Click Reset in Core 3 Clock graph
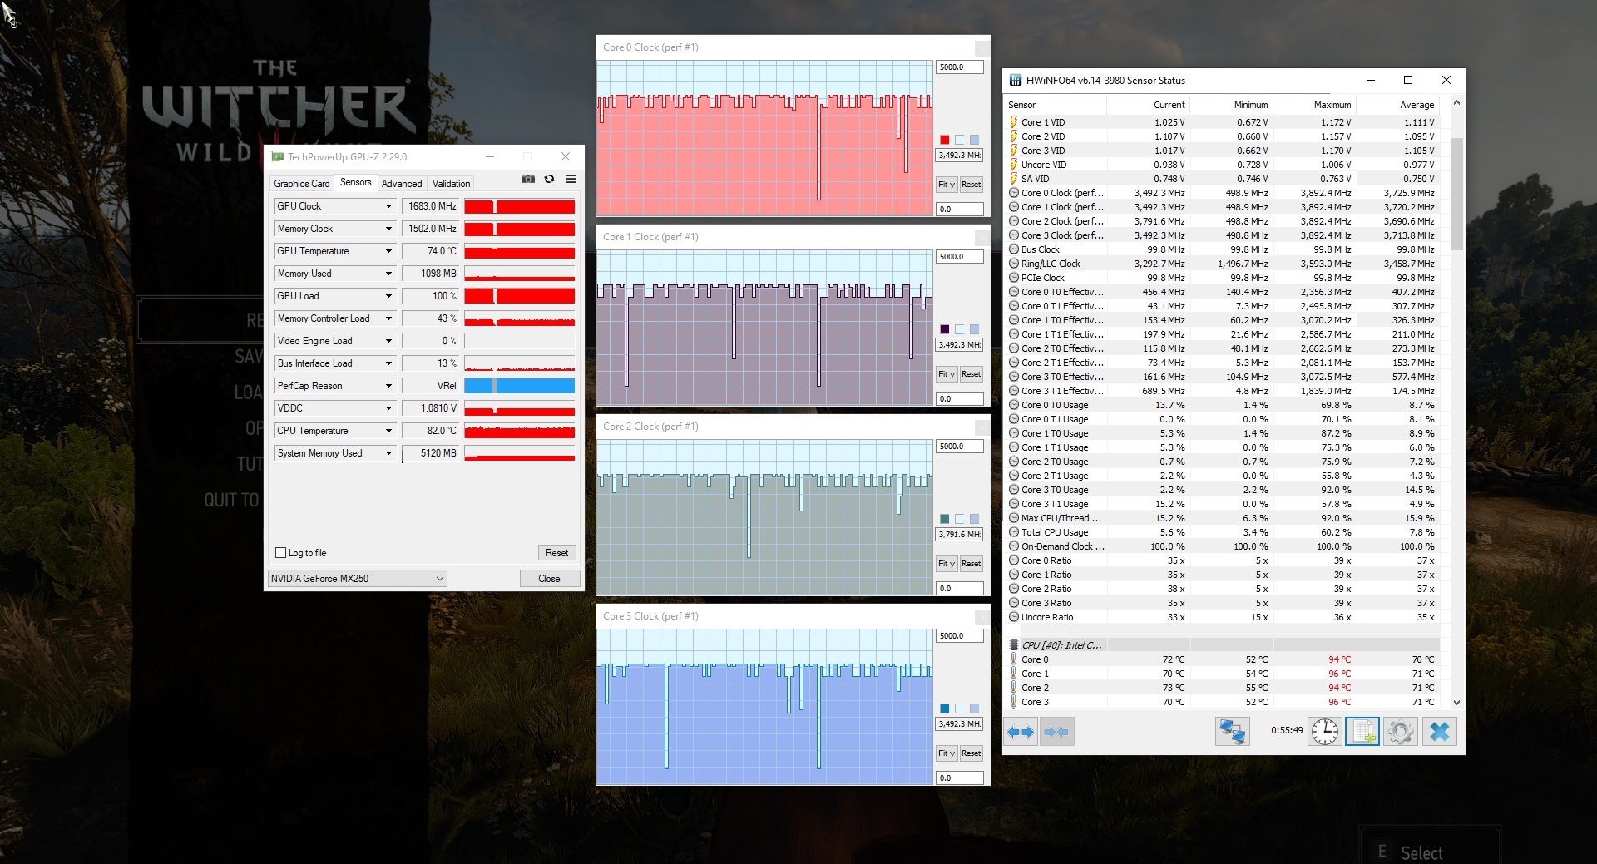Screen dimensions: 1597x864 pos(972,753)
